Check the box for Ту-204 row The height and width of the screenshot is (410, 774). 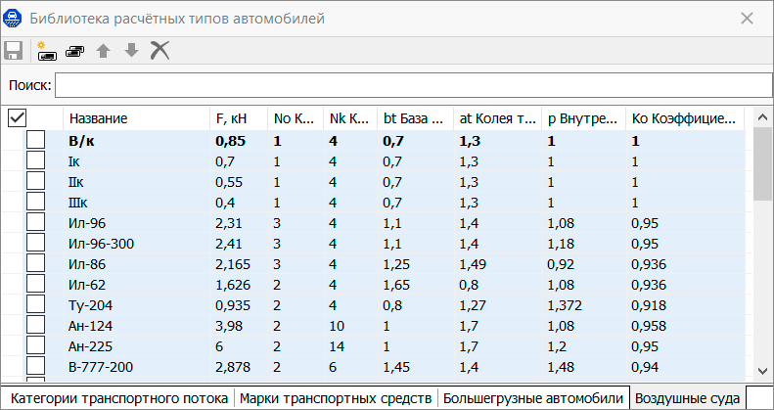[x=35, y=304]
